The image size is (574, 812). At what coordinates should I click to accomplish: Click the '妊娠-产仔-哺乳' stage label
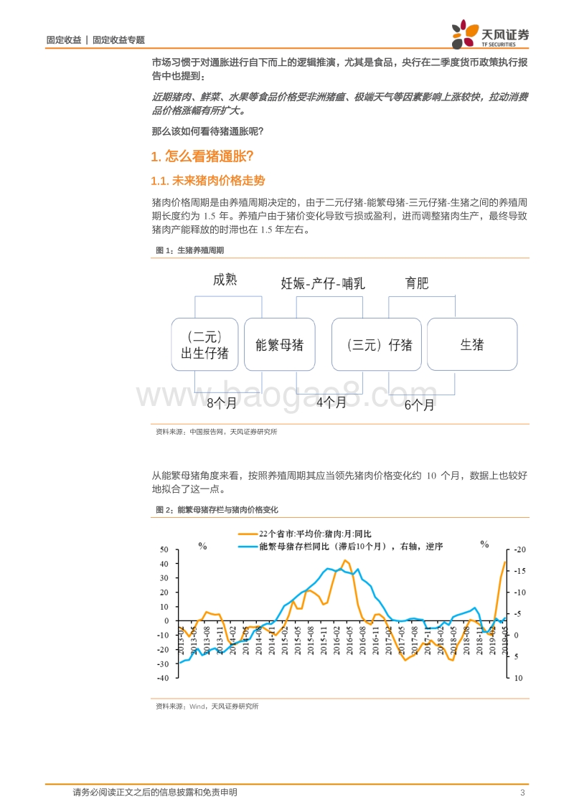(x=323, y=283)
